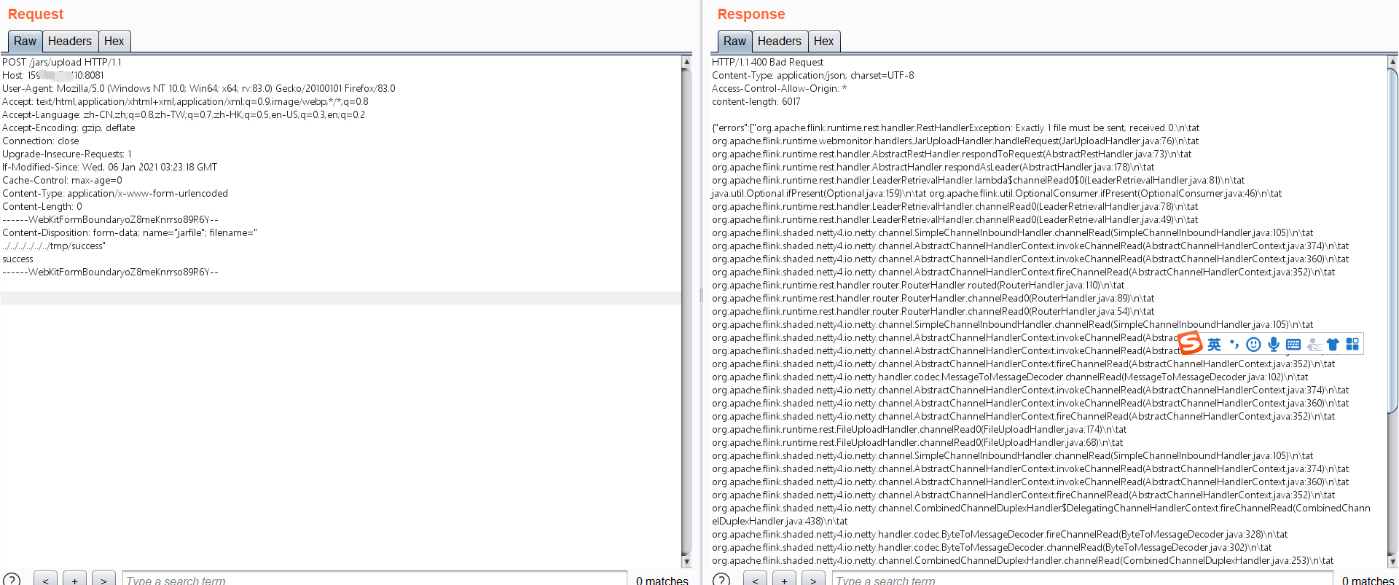The image size is (1399, 585).
Task: Click previous match button in Request search
Action: point(45,579)
